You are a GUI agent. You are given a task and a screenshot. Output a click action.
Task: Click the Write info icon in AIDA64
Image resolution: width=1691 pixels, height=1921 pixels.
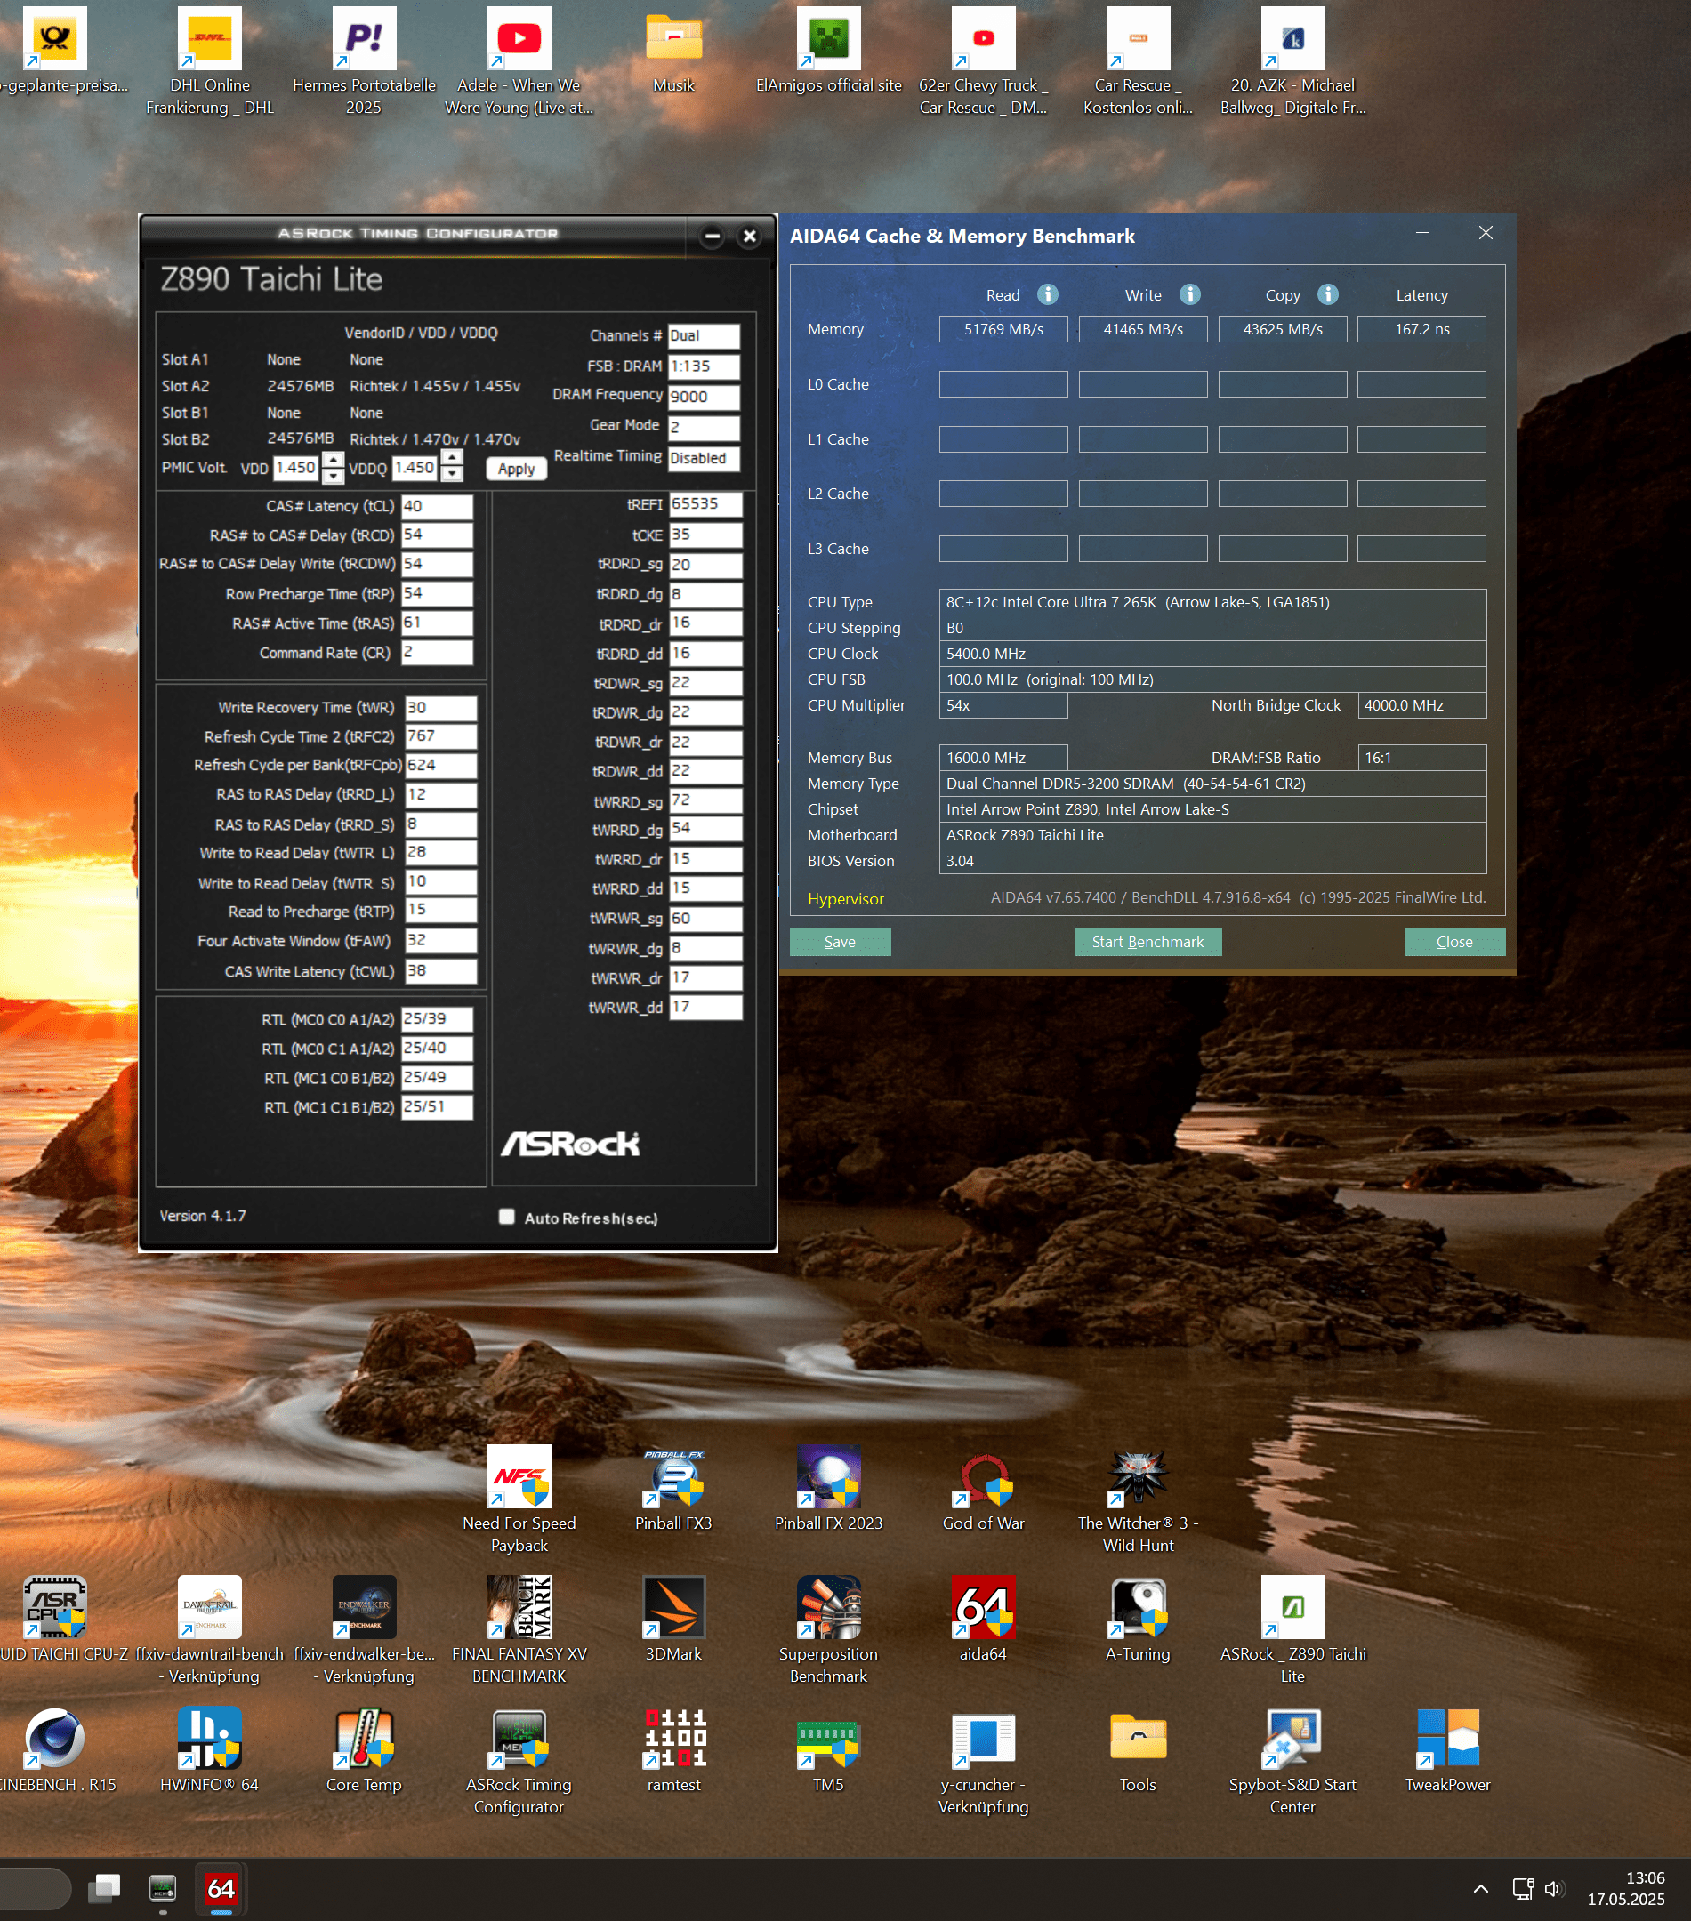click(x=1189, y=295)
